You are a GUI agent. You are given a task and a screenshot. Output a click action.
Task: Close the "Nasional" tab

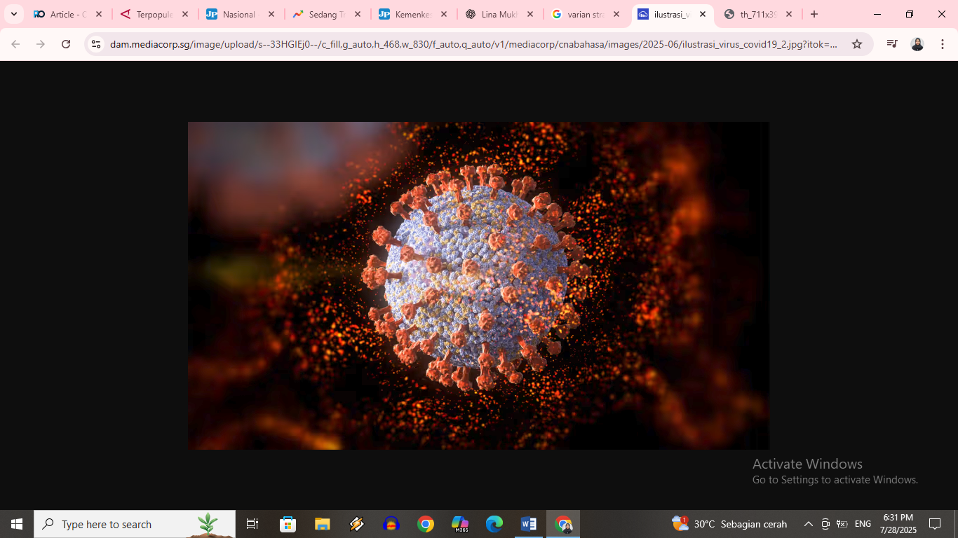pos(271,14)
